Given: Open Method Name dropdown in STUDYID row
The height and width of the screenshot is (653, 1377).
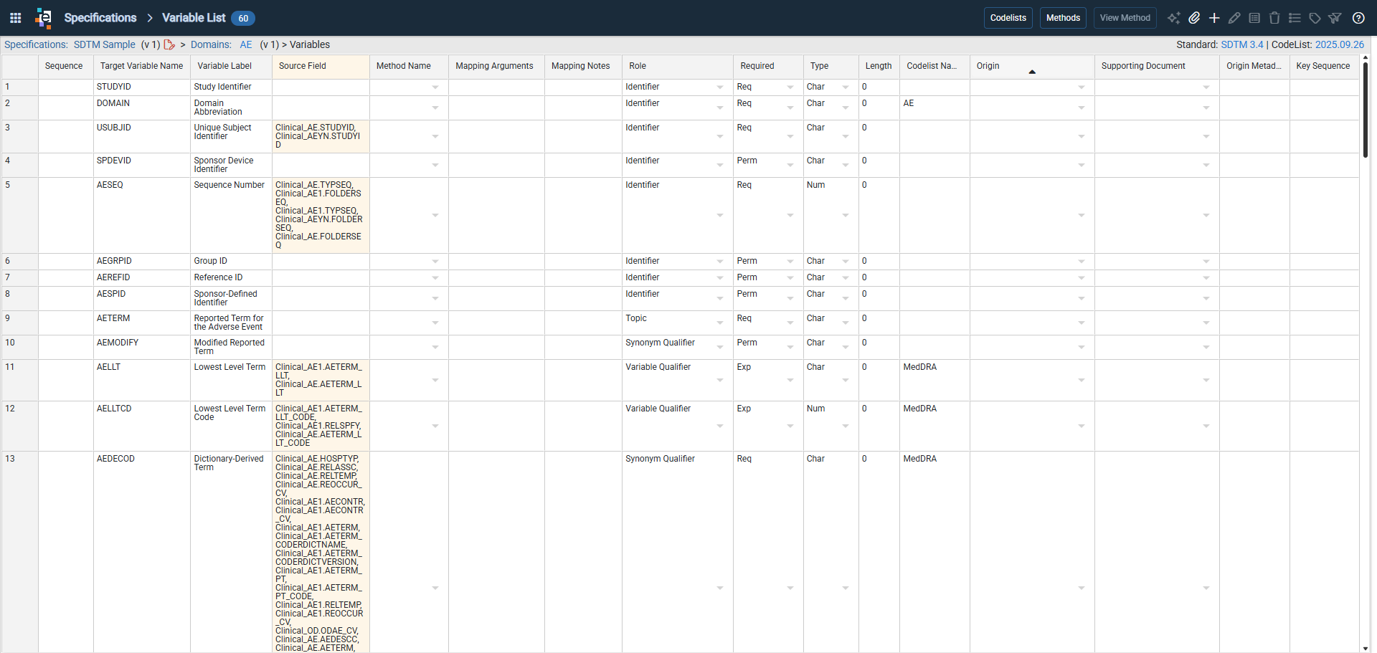Looking at the screenshot, I should point(435,87).
